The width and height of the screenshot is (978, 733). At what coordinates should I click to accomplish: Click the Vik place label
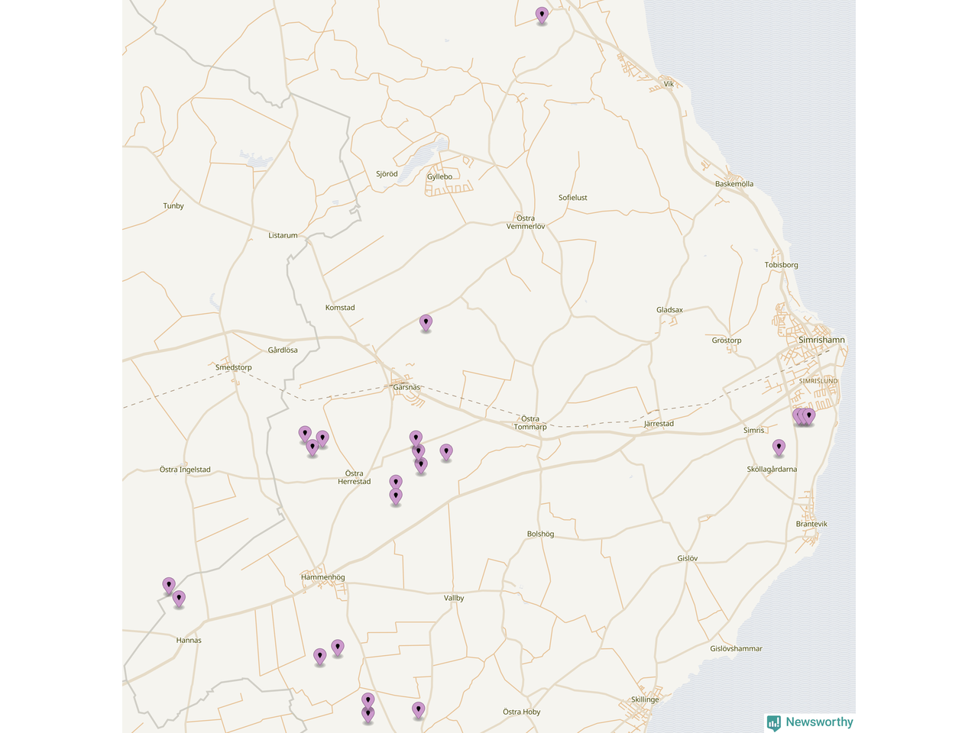[x=669, y=84]
